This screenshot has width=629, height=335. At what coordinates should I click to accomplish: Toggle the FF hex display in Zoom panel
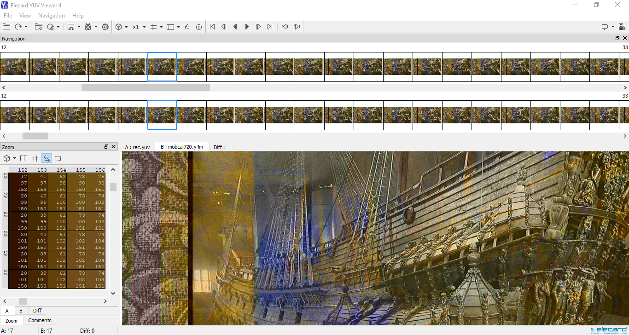click(23, 158)
